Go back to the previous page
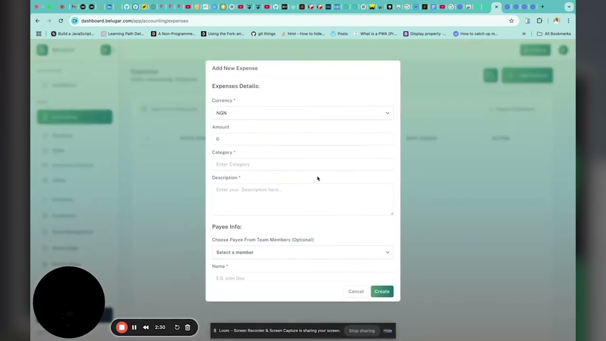 (x=37, y=21)
